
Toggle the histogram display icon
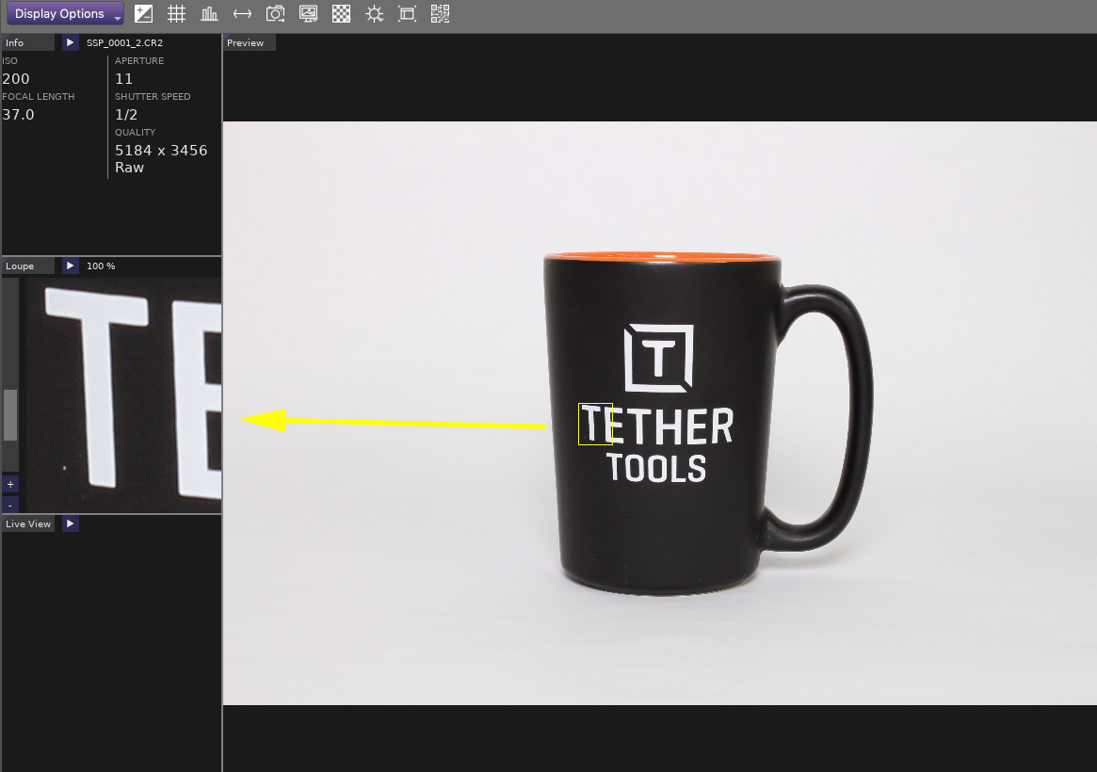click(x=209, y=14)
